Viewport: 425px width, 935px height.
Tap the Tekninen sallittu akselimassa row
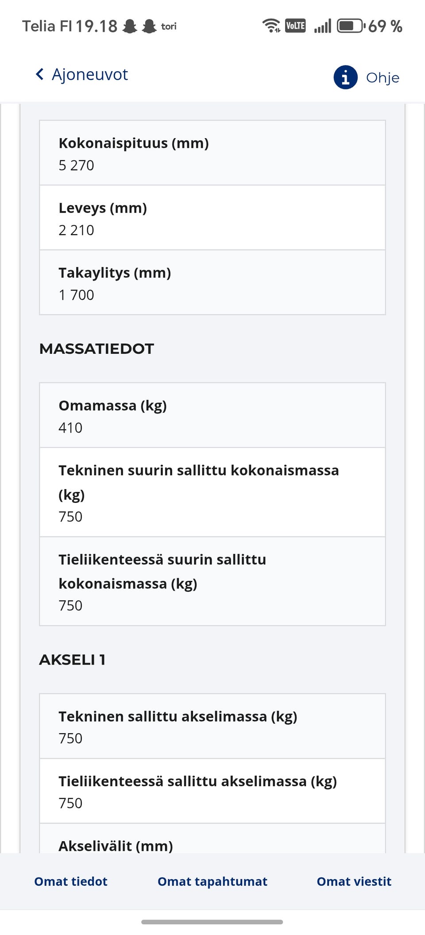click(x=212, y=726)
